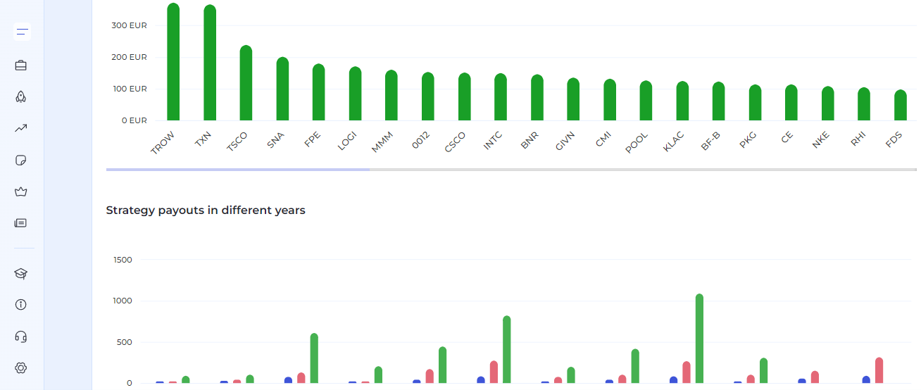
Task: Click the CSCO bar in the chart
Action: [464, 96]
